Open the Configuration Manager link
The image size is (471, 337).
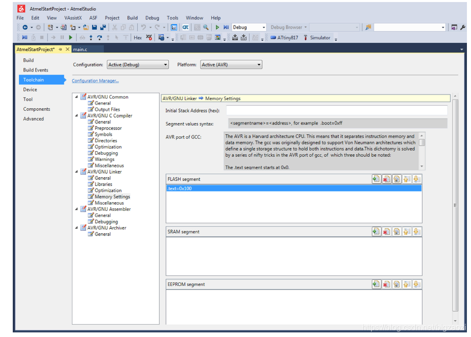95,81
